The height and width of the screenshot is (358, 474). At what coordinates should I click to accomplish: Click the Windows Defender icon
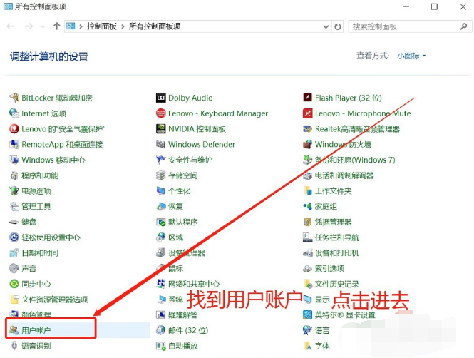(161, 145)
